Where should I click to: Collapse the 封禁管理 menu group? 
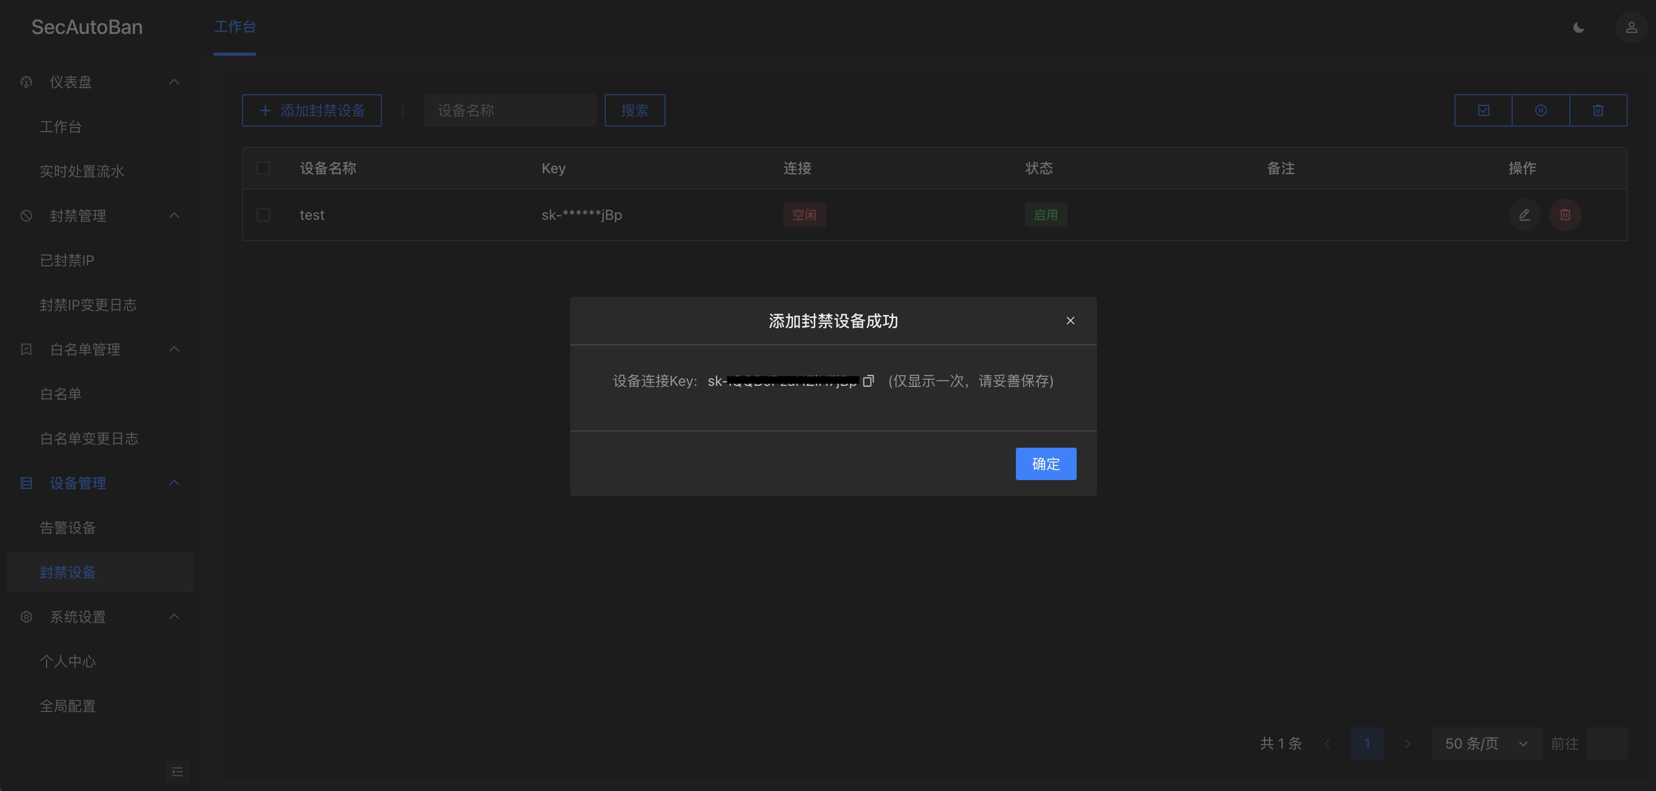pyautogui.click(x=174, y=215)
